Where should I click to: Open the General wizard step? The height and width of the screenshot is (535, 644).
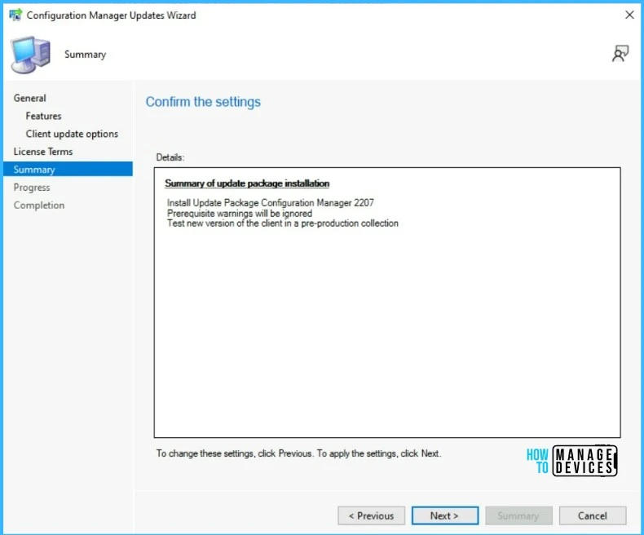tap(29, 98)
